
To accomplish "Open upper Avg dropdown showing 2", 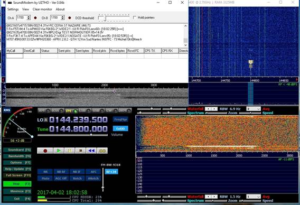I will point(254,109).
